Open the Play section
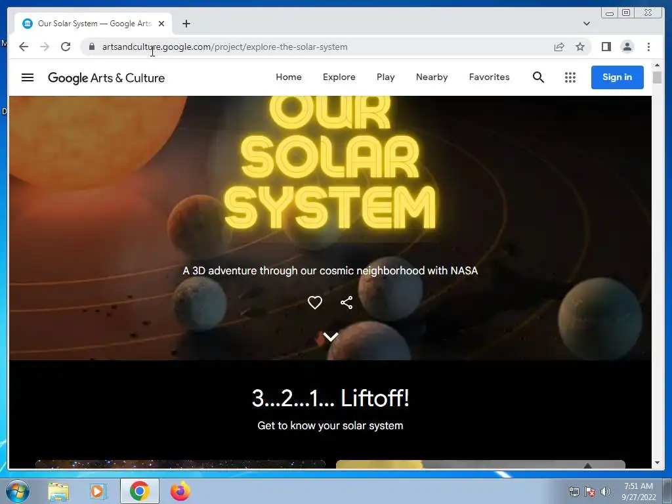The image size is (672, 504). pos(386,77)
